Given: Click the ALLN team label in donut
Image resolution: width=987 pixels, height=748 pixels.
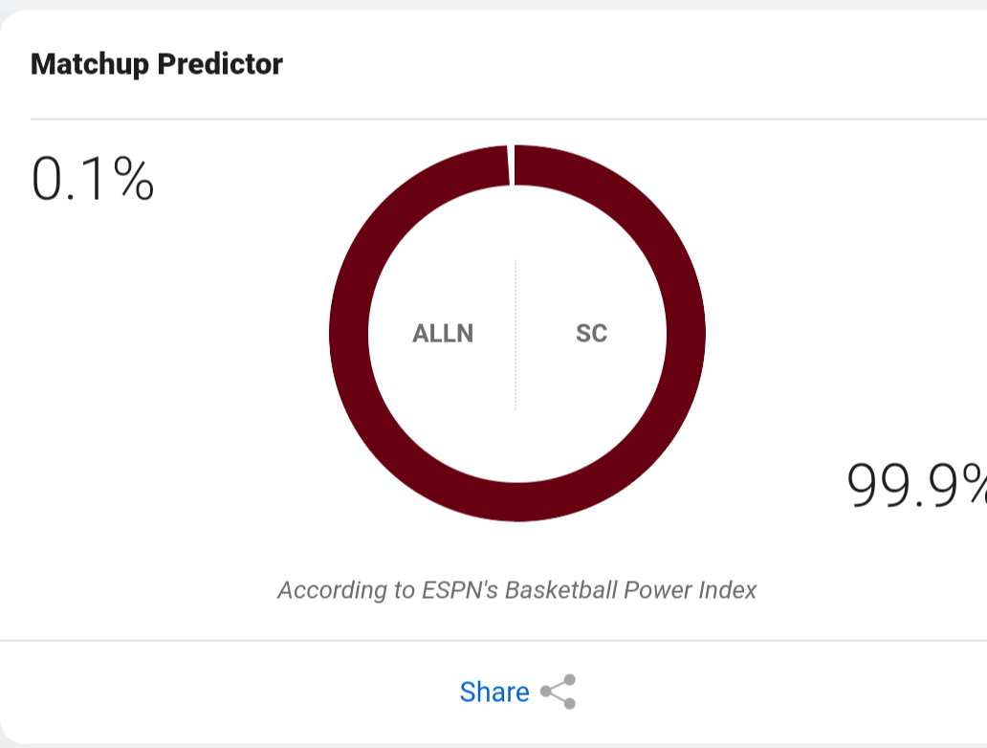Looking at the screenshot, I should [x=443, y=333].
